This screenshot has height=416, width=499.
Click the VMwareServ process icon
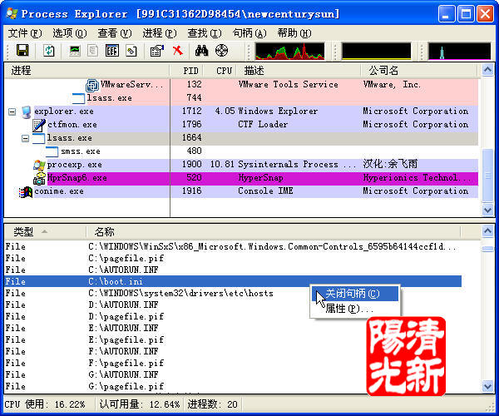(x=92, y=85)
